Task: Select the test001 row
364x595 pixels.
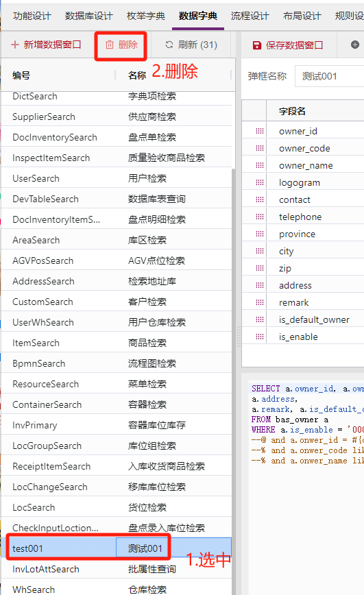Action: point(116,548)
